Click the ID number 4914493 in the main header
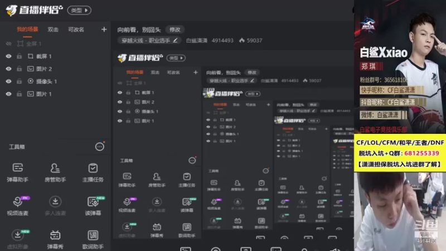 222,40
